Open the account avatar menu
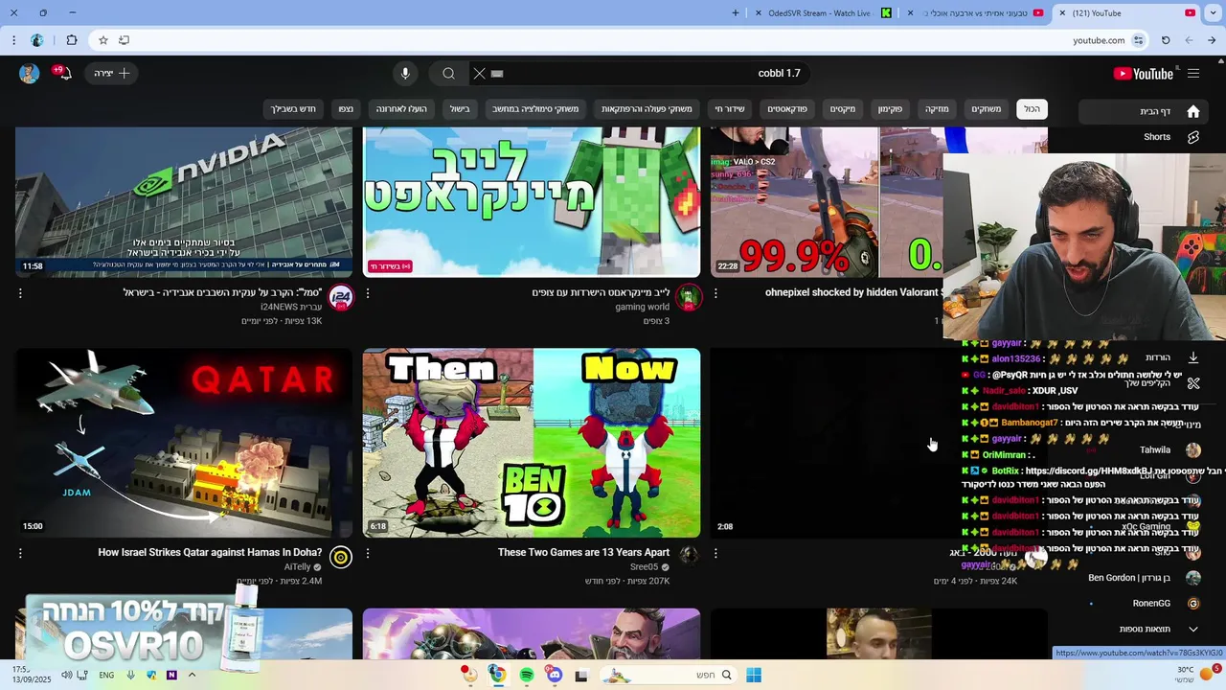This screenshot has width=1226, height=690. tap(29, 74)
